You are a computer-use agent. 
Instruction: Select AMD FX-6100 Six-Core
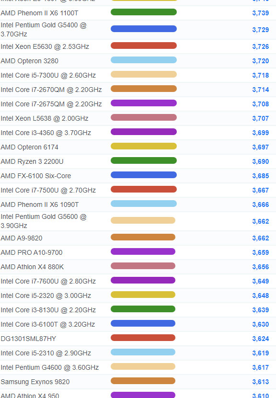tap(36, 176)
